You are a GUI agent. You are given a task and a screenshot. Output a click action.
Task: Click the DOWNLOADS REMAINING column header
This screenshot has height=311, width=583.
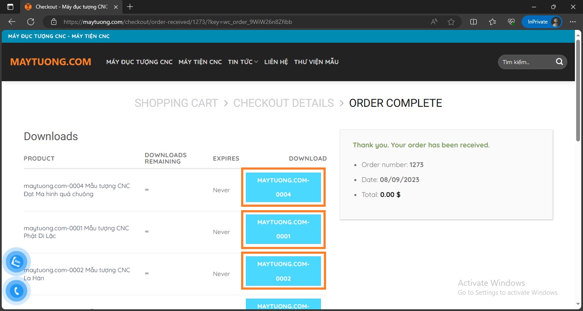166,158
